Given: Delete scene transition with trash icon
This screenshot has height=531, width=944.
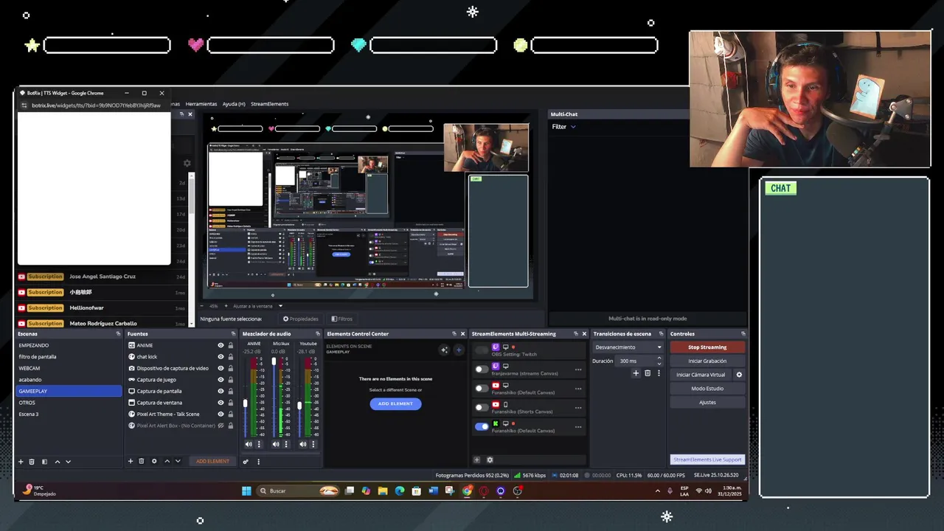Looking at the screenshot, I should pyautogui.click(x=648, y=373).
